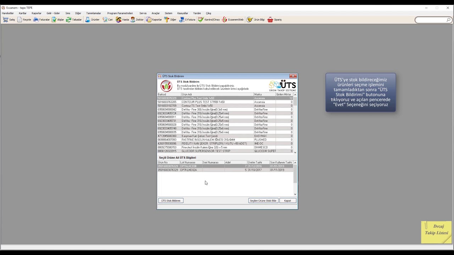Open E-Fatura from the toolbar
This screenshot has width=454, height=255.
[187, 20]
